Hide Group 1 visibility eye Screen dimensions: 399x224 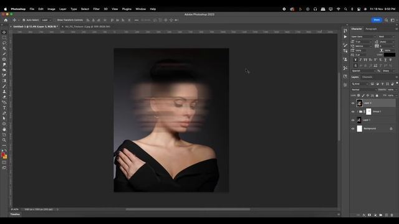[353, 112]
